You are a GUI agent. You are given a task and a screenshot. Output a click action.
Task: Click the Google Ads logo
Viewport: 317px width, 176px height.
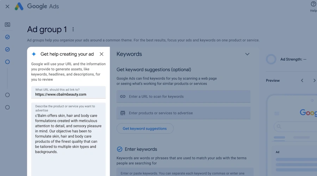click(19, 6)
